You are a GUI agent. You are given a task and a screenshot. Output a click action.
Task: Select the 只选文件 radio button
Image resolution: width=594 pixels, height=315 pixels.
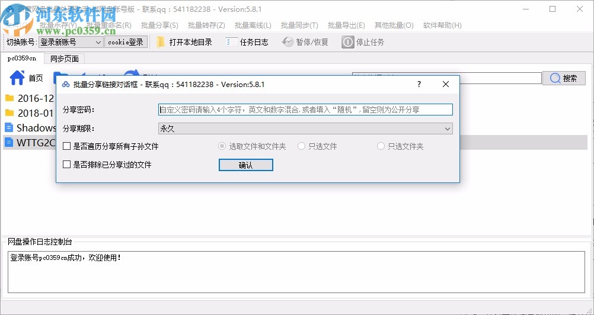tap(301, 146)
